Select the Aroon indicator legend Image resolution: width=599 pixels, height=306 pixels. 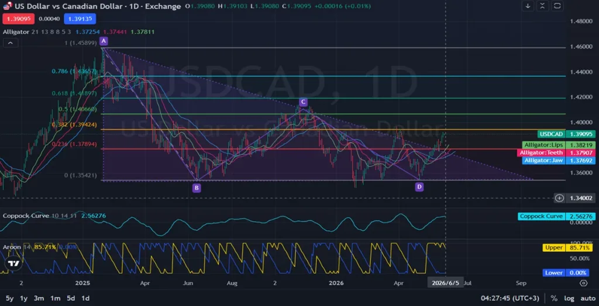point(12,247)
